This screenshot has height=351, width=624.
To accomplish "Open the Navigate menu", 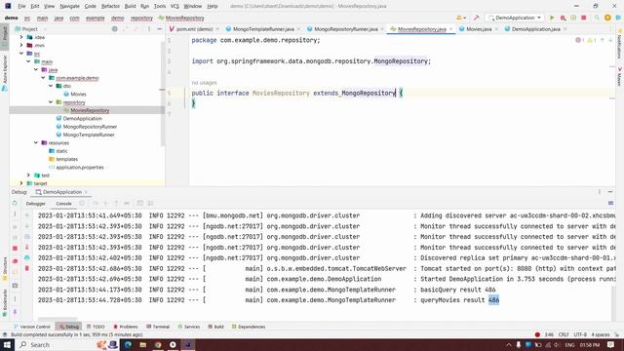I will click(69, 6).
